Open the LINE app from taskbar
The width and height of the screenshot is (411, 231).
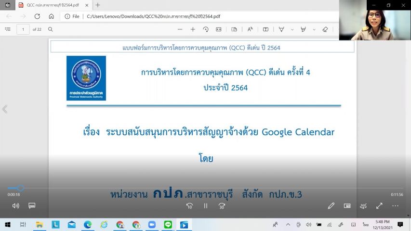[168, 224]
